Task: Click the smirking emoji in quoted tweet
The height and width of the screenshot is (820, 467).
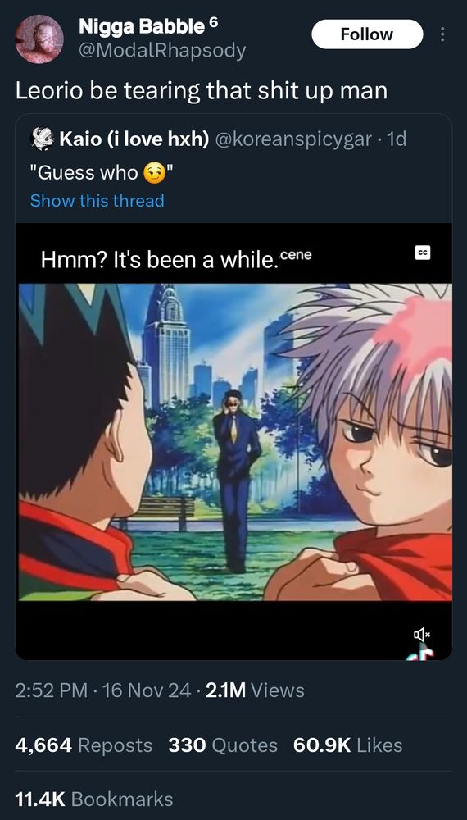Action: [152, 172]
